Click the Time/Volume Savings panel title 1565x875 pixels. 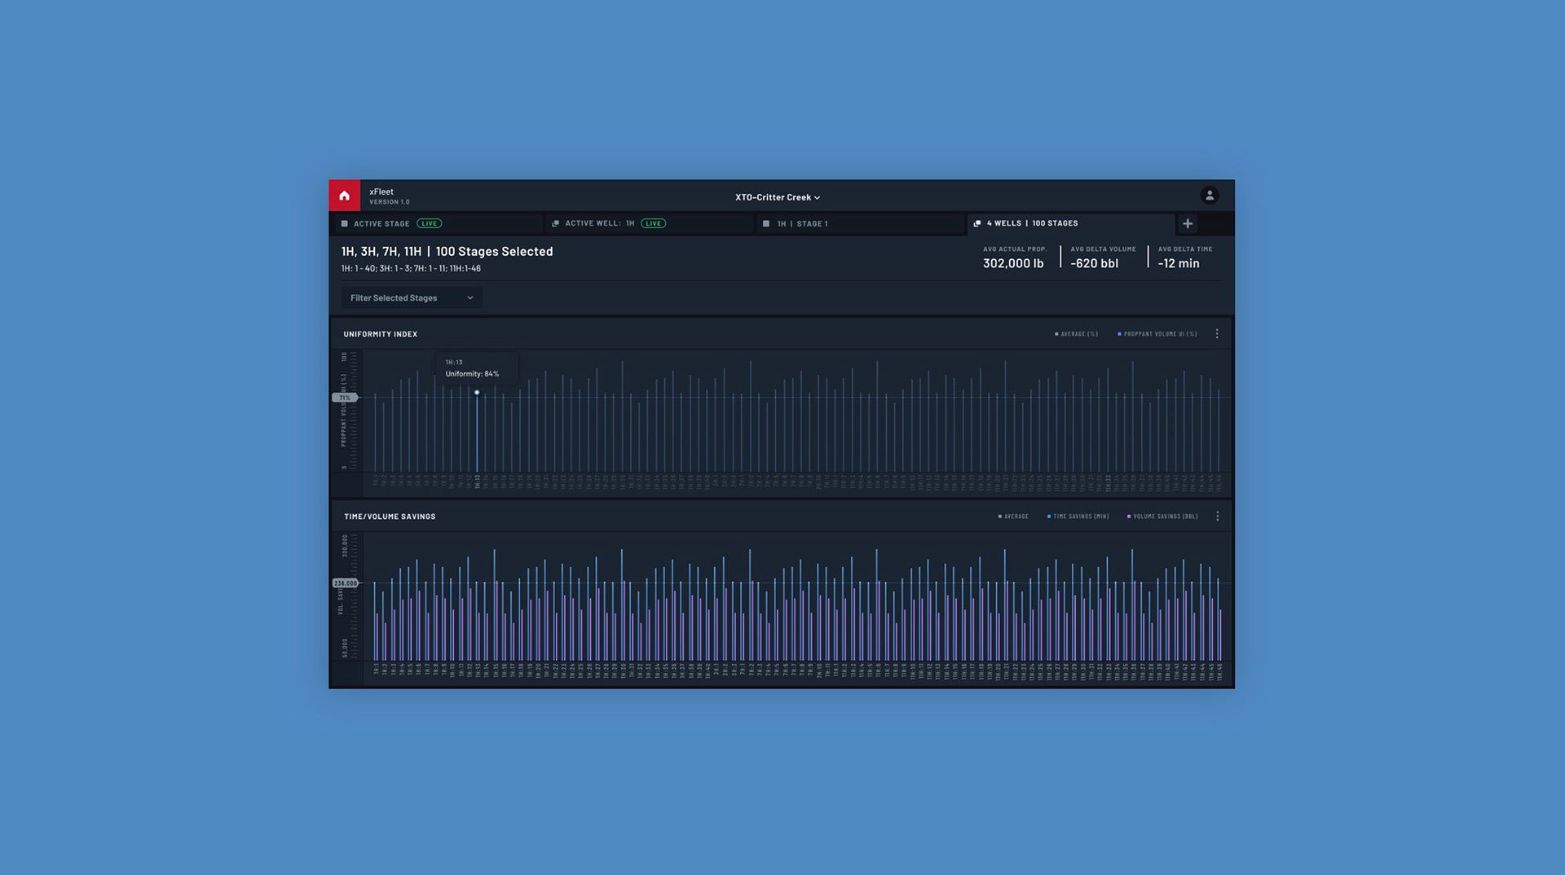390,517
